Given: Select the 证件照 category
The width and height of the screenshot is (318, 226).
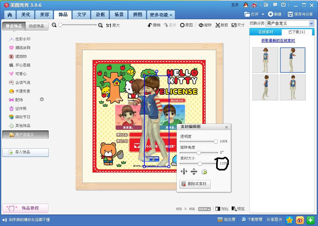Looking at the screenshot, I should (x=18, y=108).
